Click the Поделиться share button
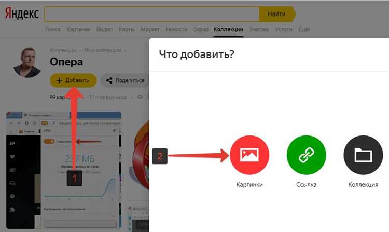Image resolution: width=389 pixels, height=232 pixels. pos(126,80)
